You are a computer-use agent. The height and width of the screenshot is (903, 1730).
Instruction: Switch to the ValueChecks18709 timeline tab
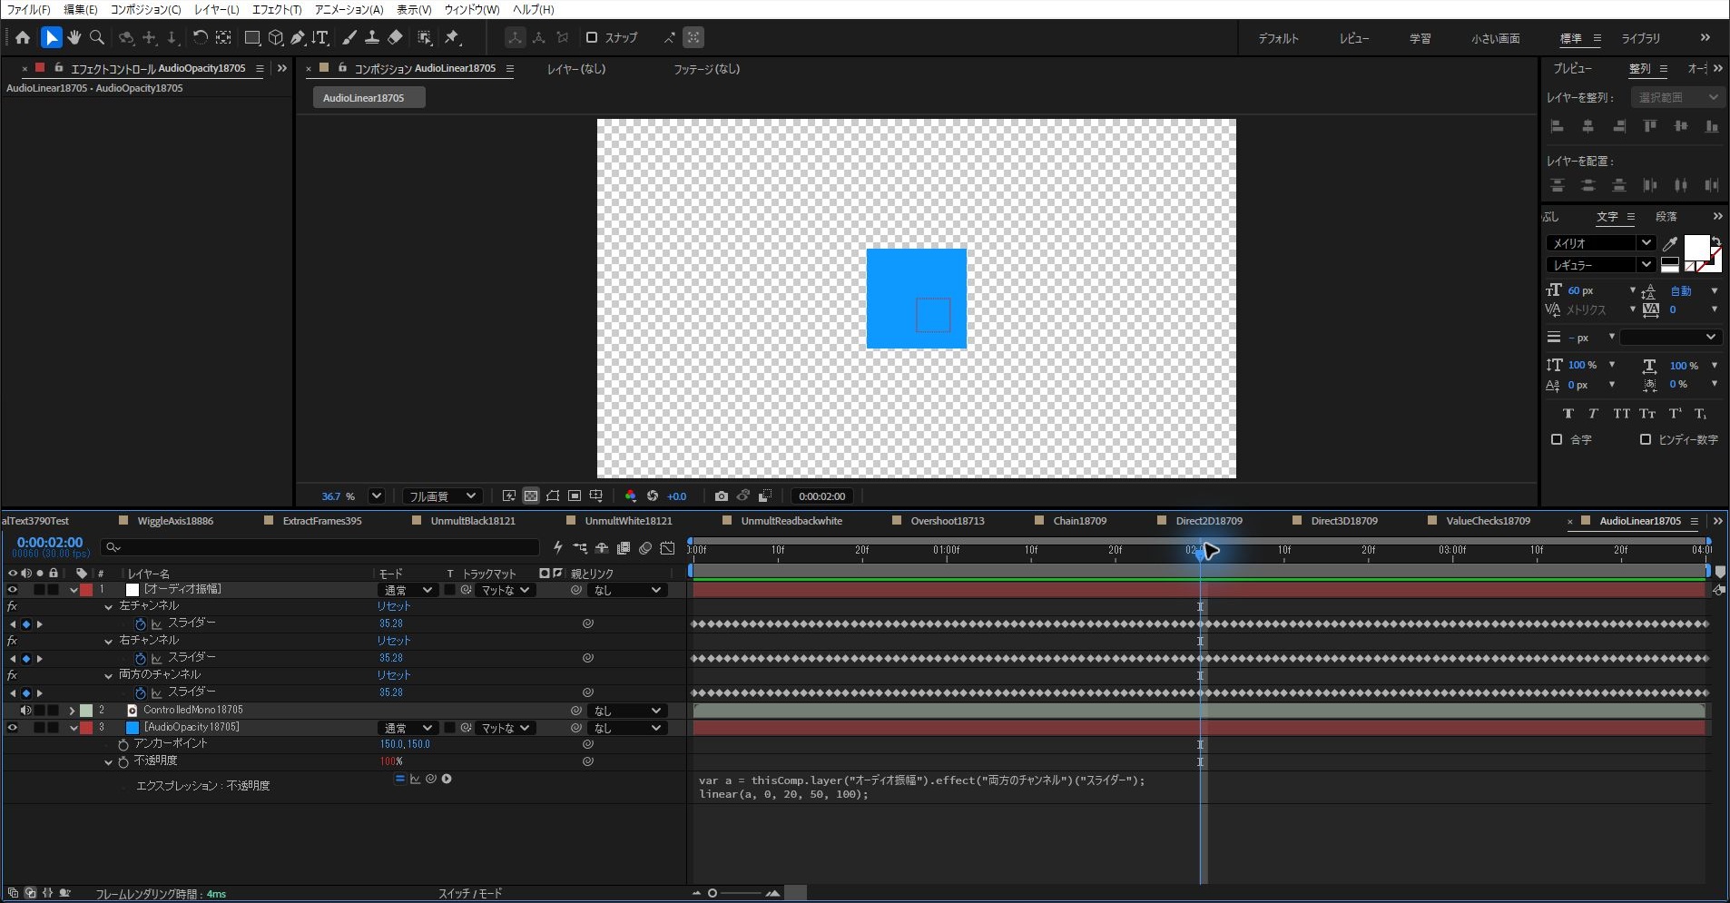click(1488, 521)
